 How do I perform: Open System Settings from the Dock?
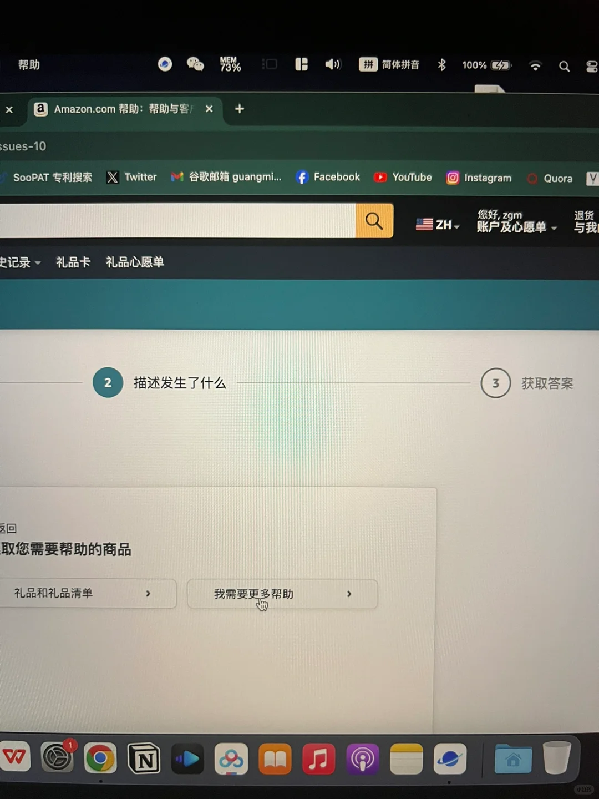(x=58, y=757)
